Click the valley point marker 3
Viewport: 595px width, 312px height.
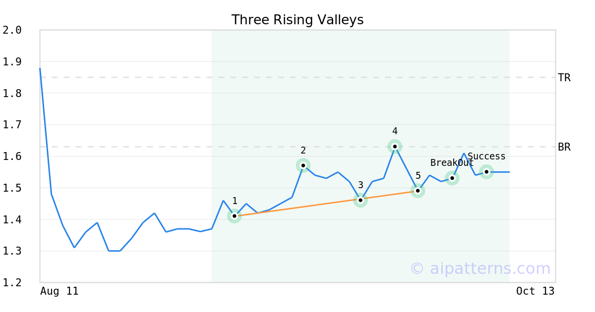pyautogui.click(x=360, y=200)
